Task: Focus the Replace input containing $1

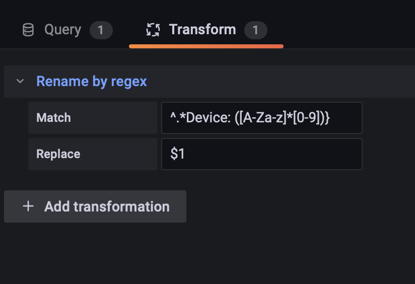Action: (261, 154)
